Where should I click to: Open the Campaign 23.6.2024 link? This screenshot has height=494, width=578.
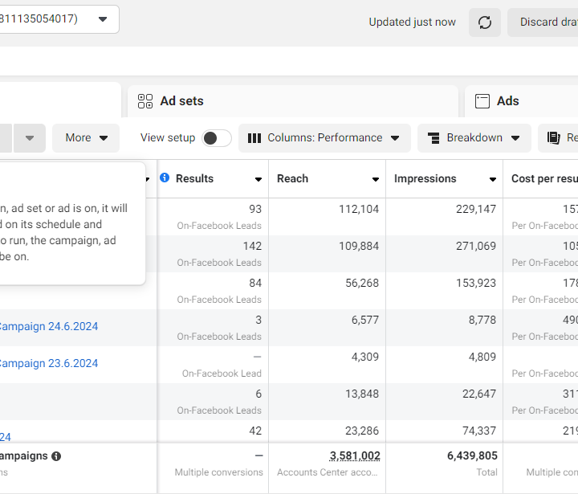pyautogui.click(x=47, y=364)
